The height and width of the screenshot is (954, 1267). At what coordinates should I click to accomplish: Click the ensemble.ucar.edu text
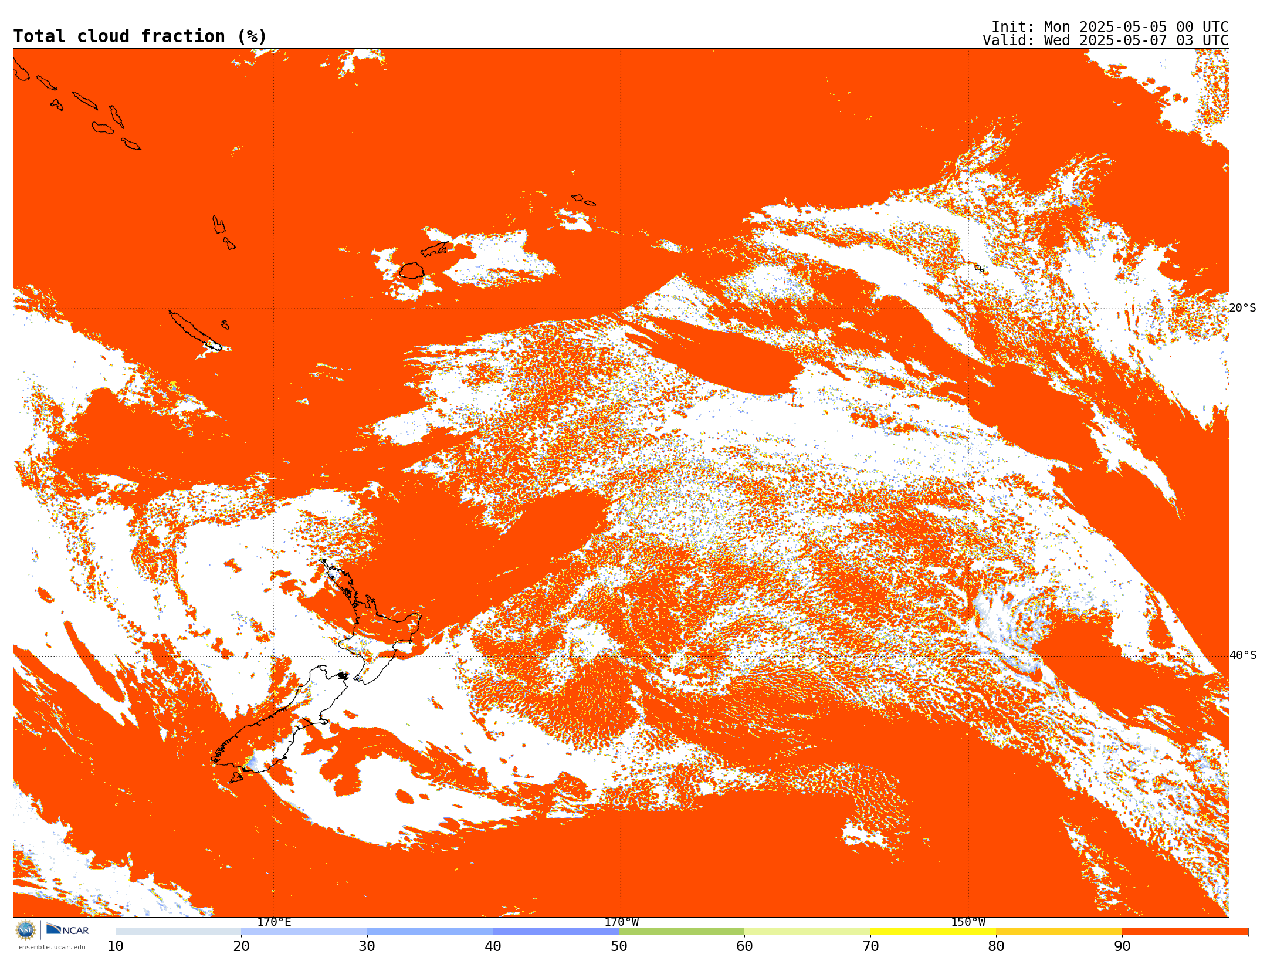(x=52, y=947)
